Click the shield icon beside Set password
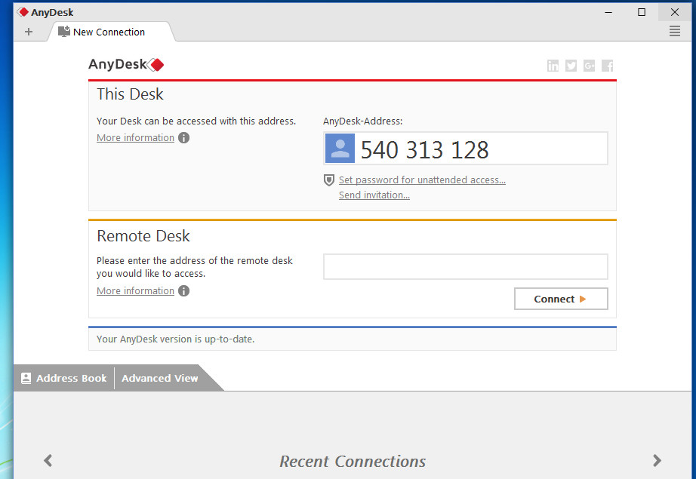 tap(328, 180)
